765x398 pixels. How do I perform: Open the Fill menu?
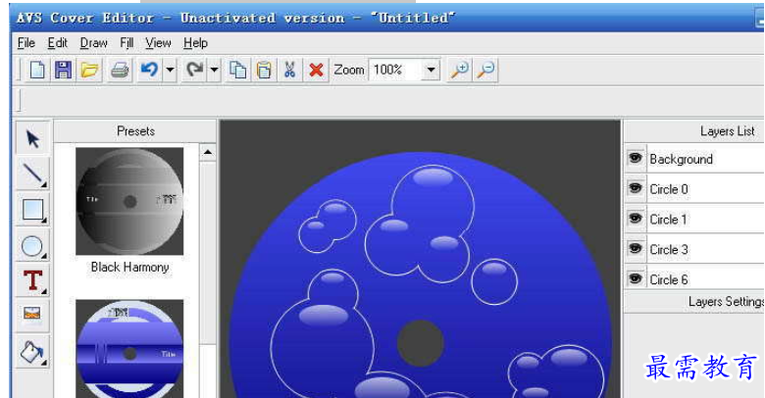click(127, 43)
